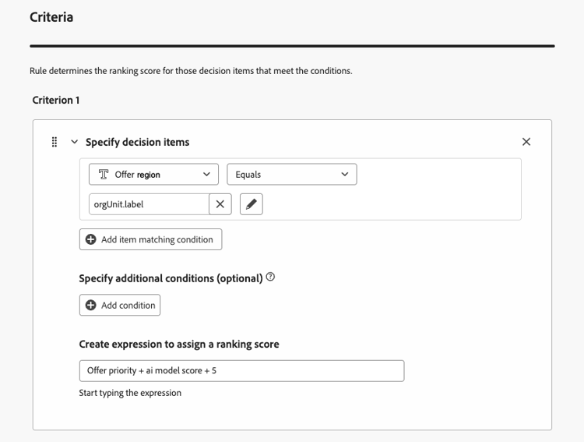
Task: Click the plus icon on Add condition
Action: coord(91,306)
